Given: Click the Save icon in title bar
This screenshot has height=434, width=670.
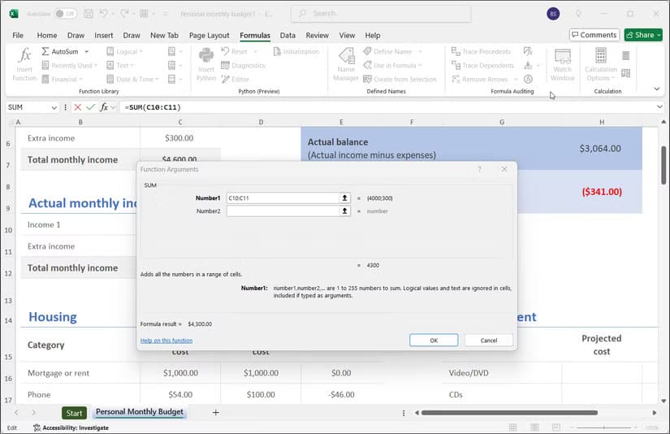Looking at the screenshot, I should point(89,14).
